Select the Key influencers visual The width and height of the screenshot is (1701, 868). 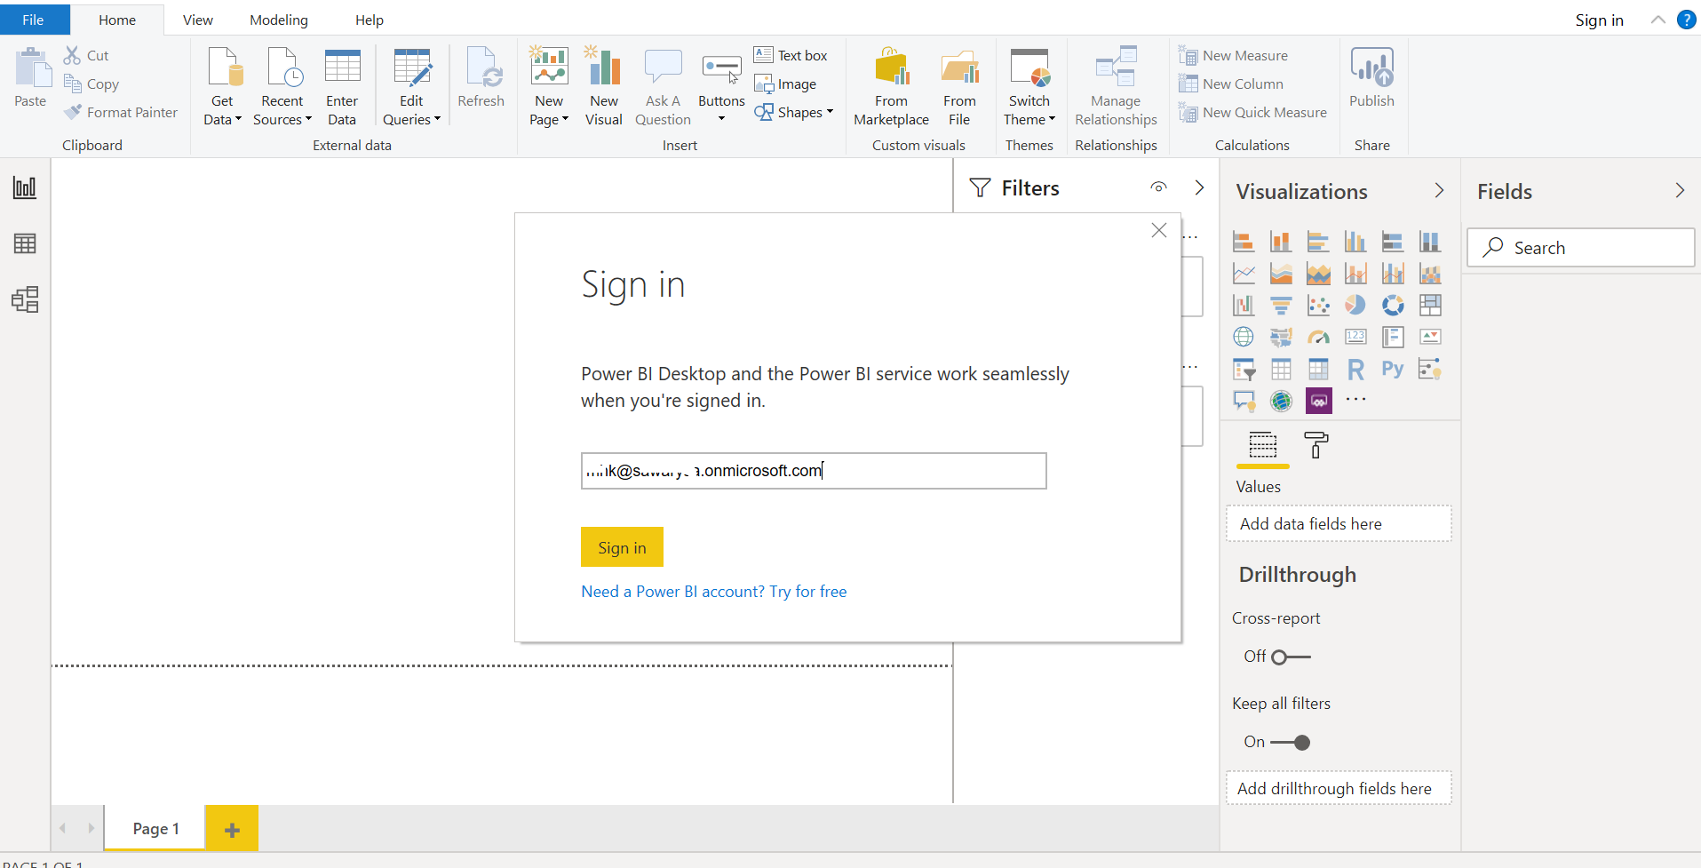1430,369
